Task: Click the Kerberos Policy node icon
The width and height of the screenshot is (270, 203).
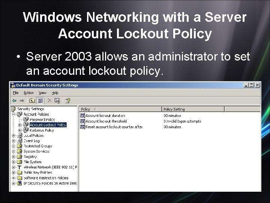Action: [x=26, y=130]
